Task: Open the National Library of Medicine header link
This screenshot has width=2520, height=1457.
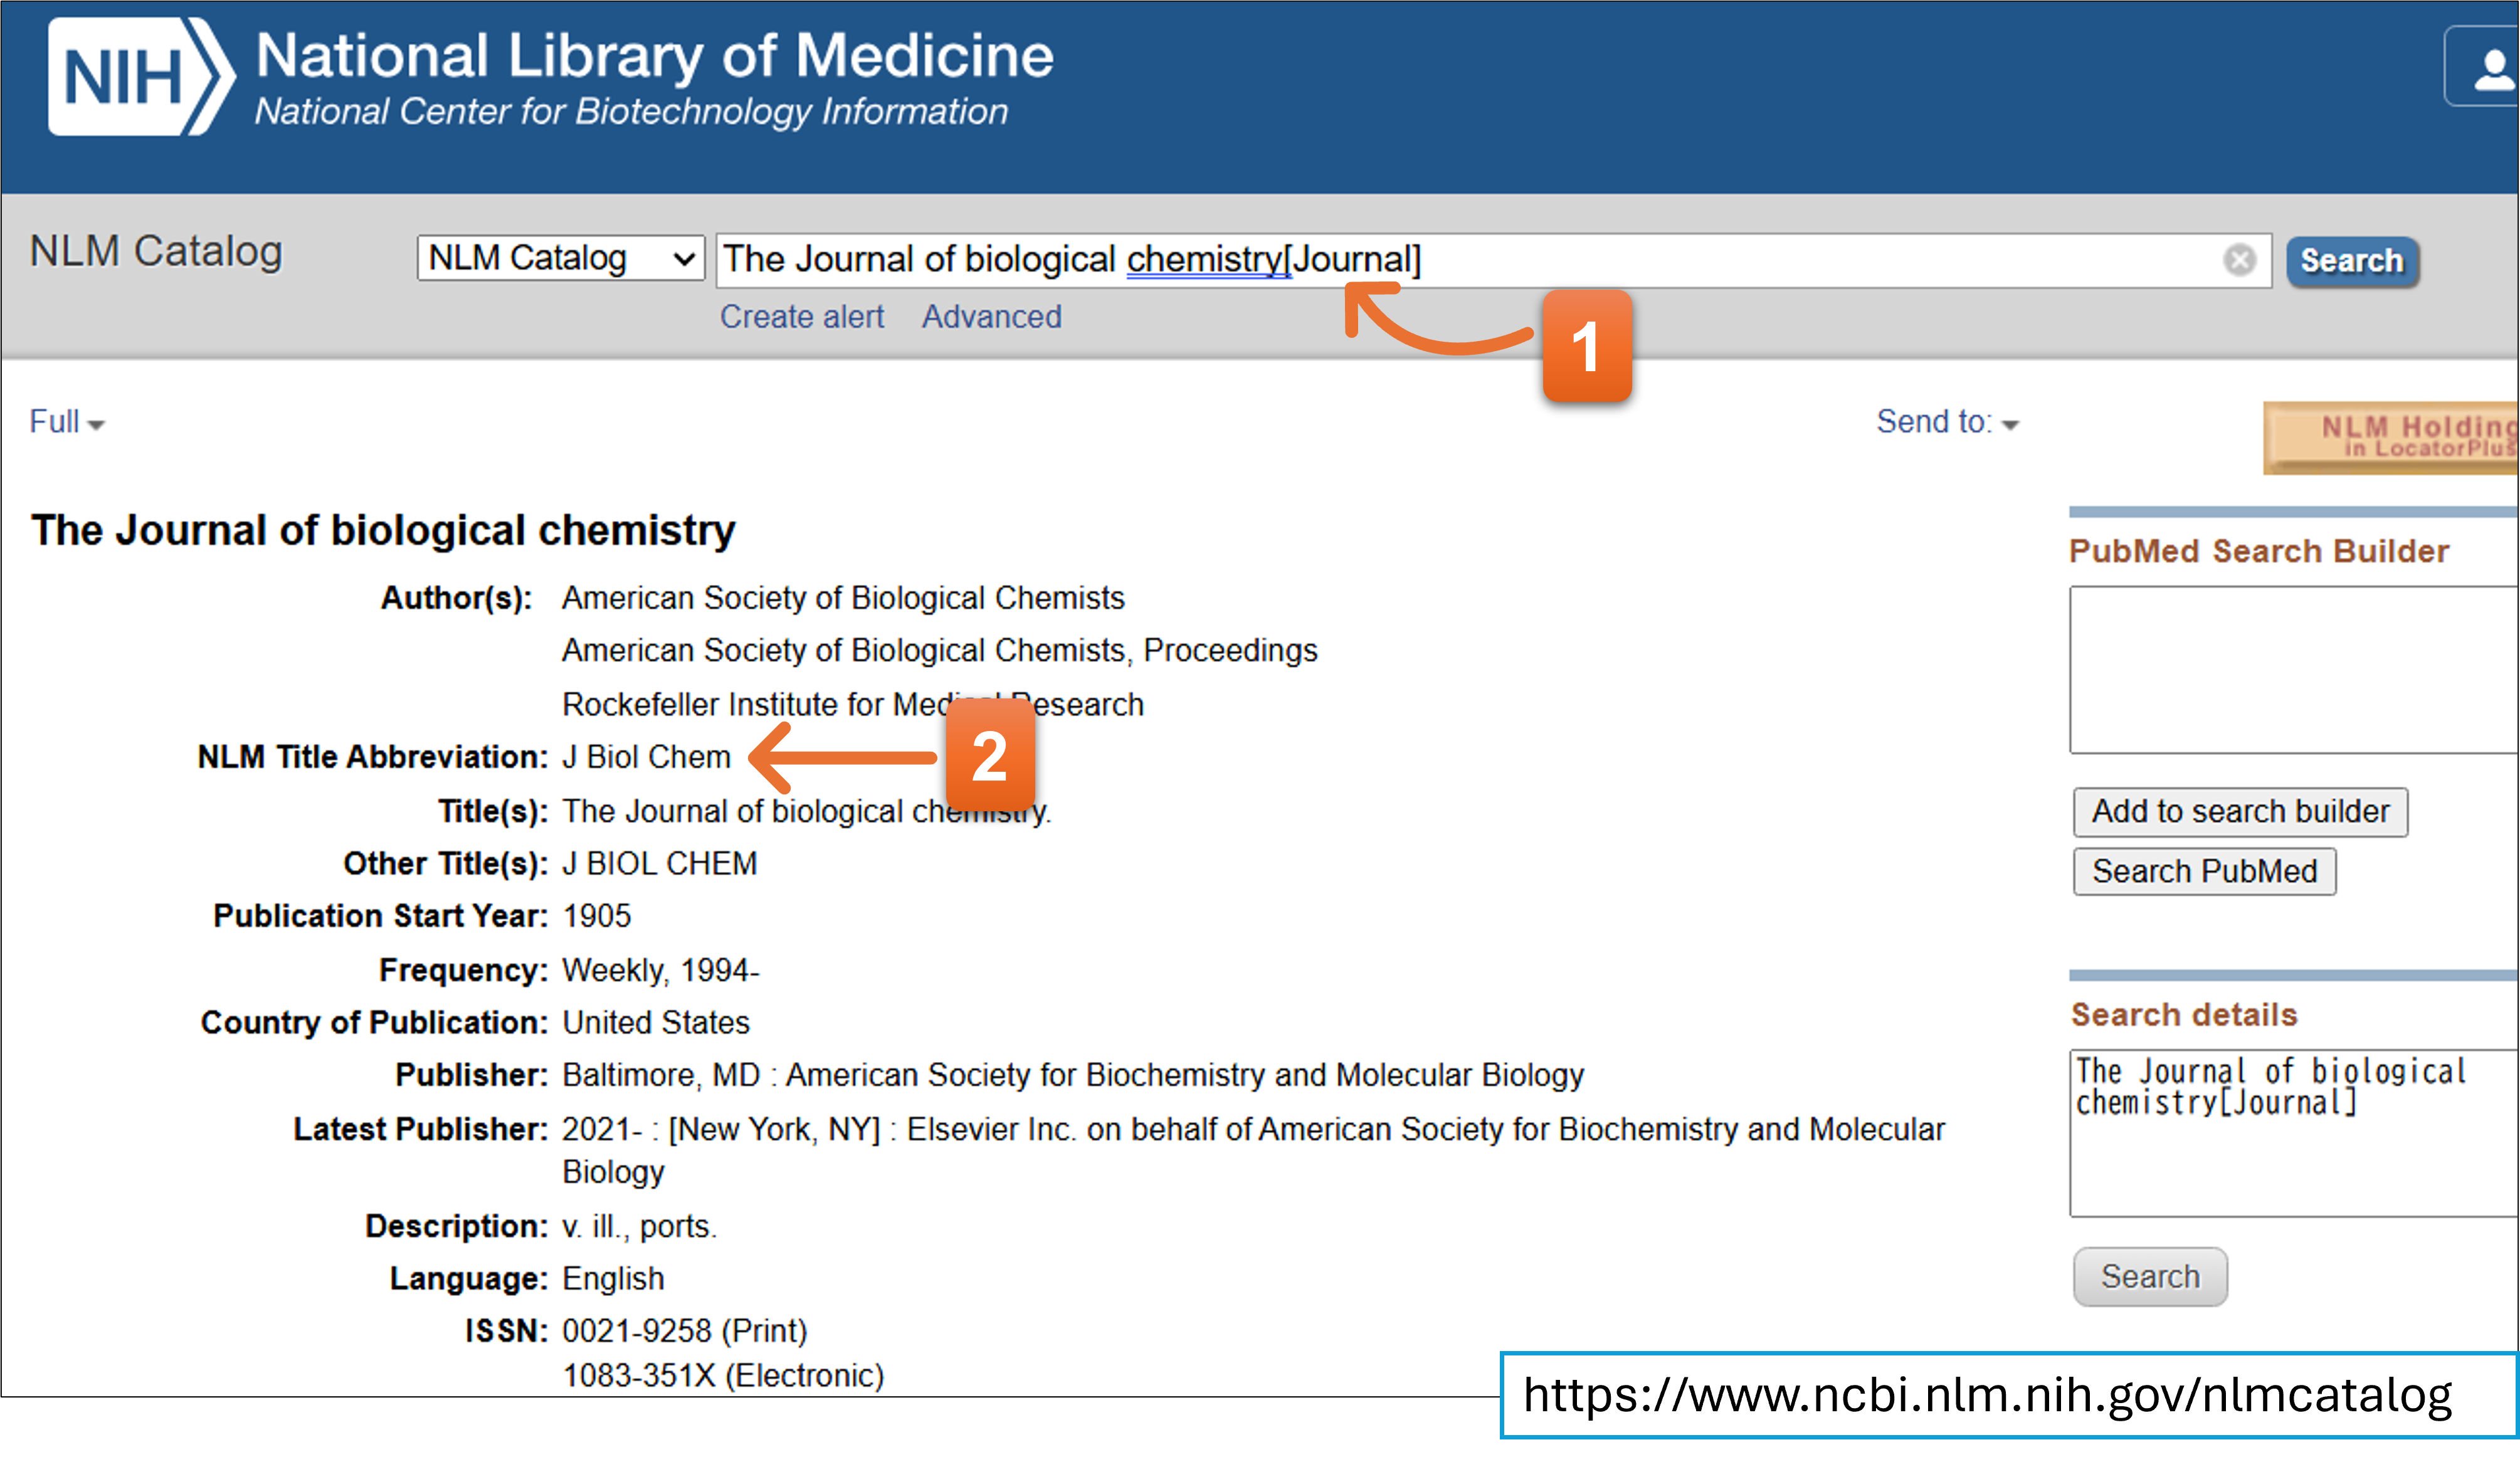Action: [654, 55]
